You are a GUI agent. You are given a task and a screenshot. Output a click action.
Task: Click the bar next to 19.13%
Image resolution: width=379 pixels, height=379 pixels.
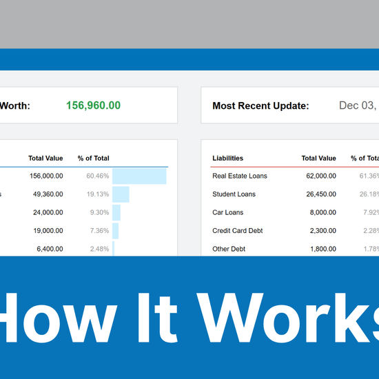(x=121, y=194)
